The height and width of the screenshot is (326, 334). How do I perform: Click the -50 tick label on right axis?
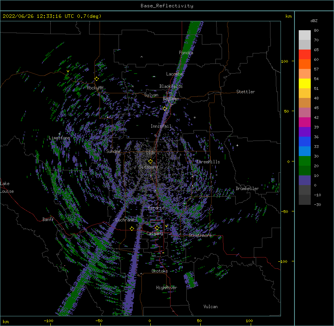pyautogui.click(x=284, y=211)
